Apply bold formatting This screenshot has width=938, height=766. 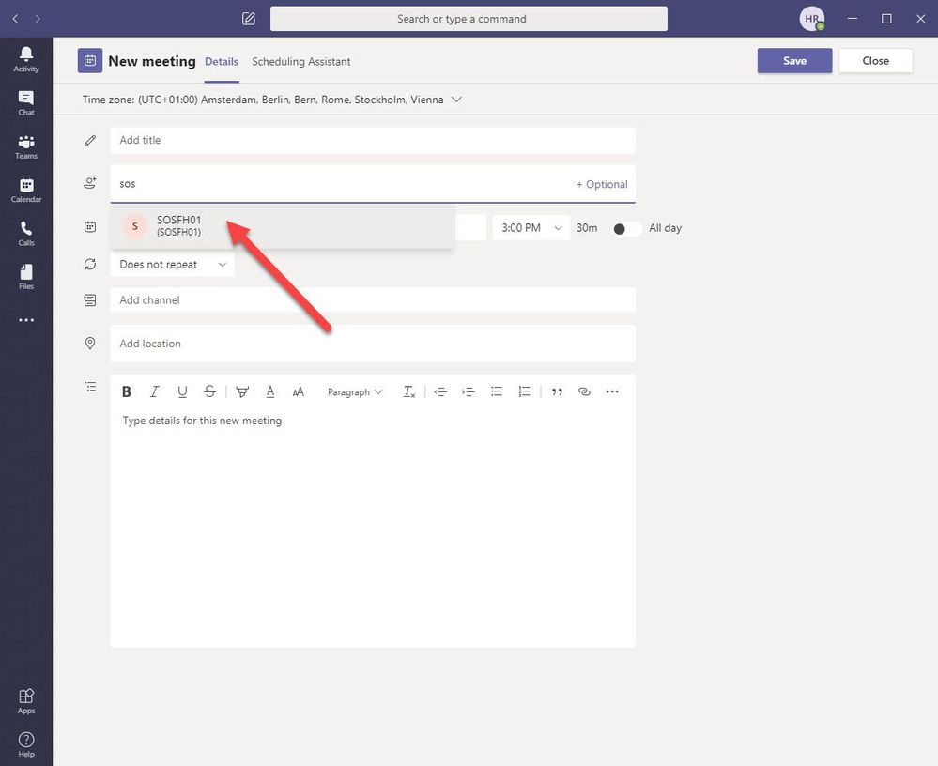[x=126, y=391]
